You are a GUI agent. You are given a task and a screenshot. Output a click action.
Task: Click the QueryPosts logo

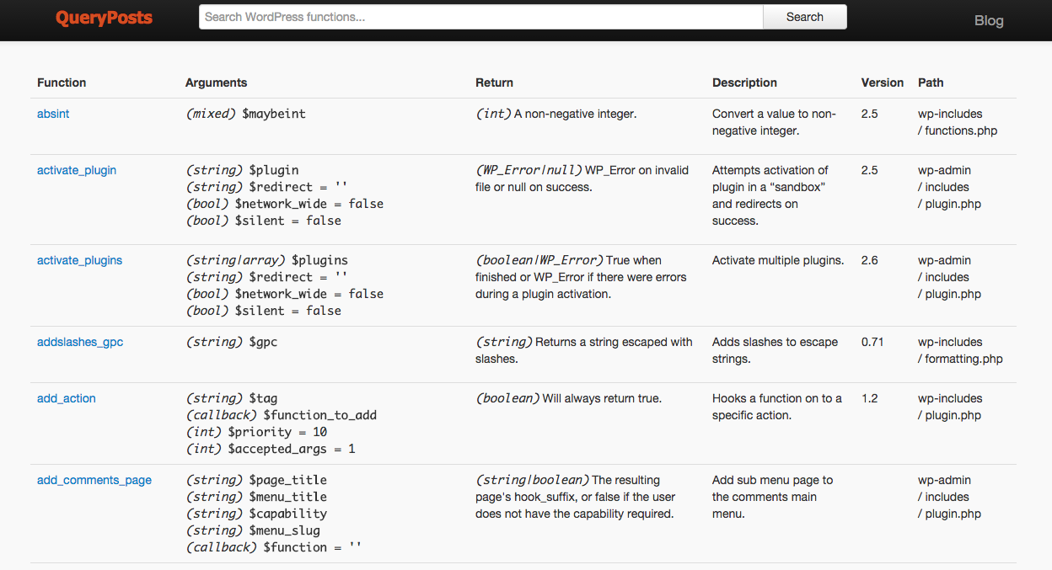(104, 17)
